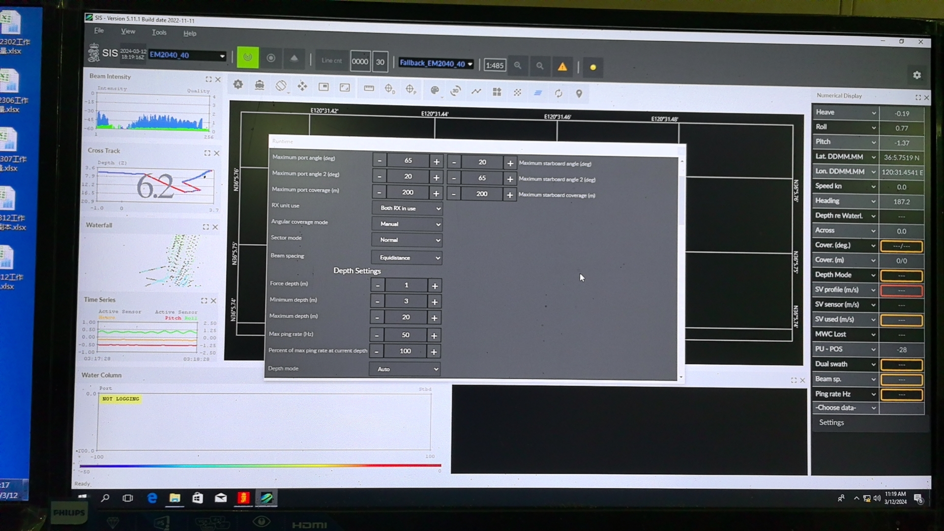Click the sonar ping/transmit icon

(248, 59)
